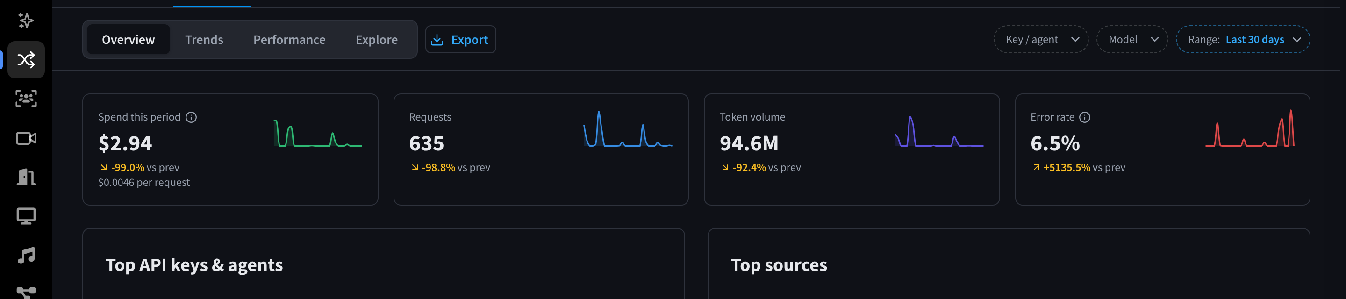Select the shuffle arrows sidebar icon
Viewport: 1346px width, 299px height.
tap(26, 60)
